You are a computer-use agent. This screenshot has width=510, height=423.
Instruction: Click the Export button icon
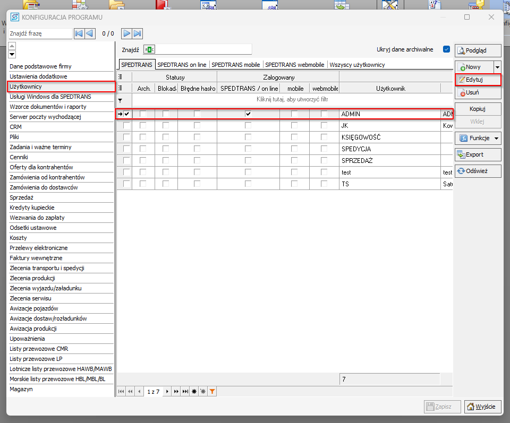462,154
